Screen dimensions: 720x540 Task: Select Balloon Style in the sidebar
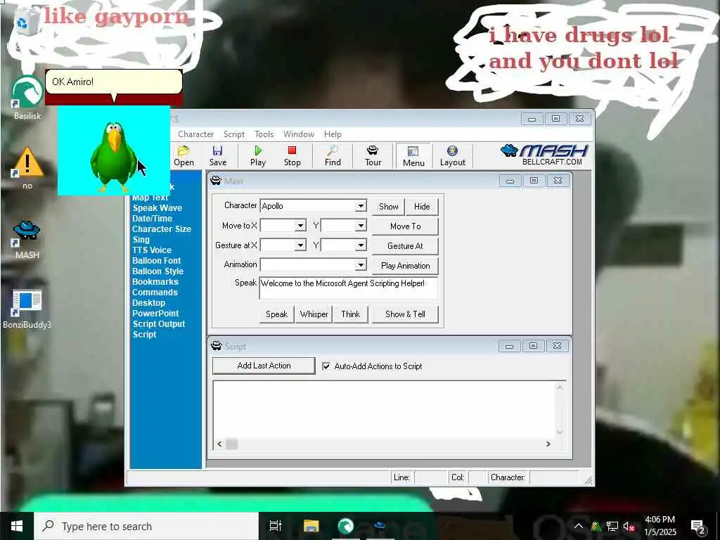pyautogui.click(x=158, y=271)
